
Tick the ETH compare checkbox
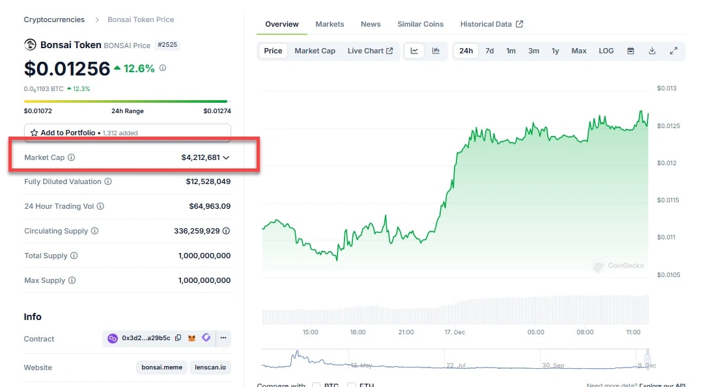pos(352,386)
